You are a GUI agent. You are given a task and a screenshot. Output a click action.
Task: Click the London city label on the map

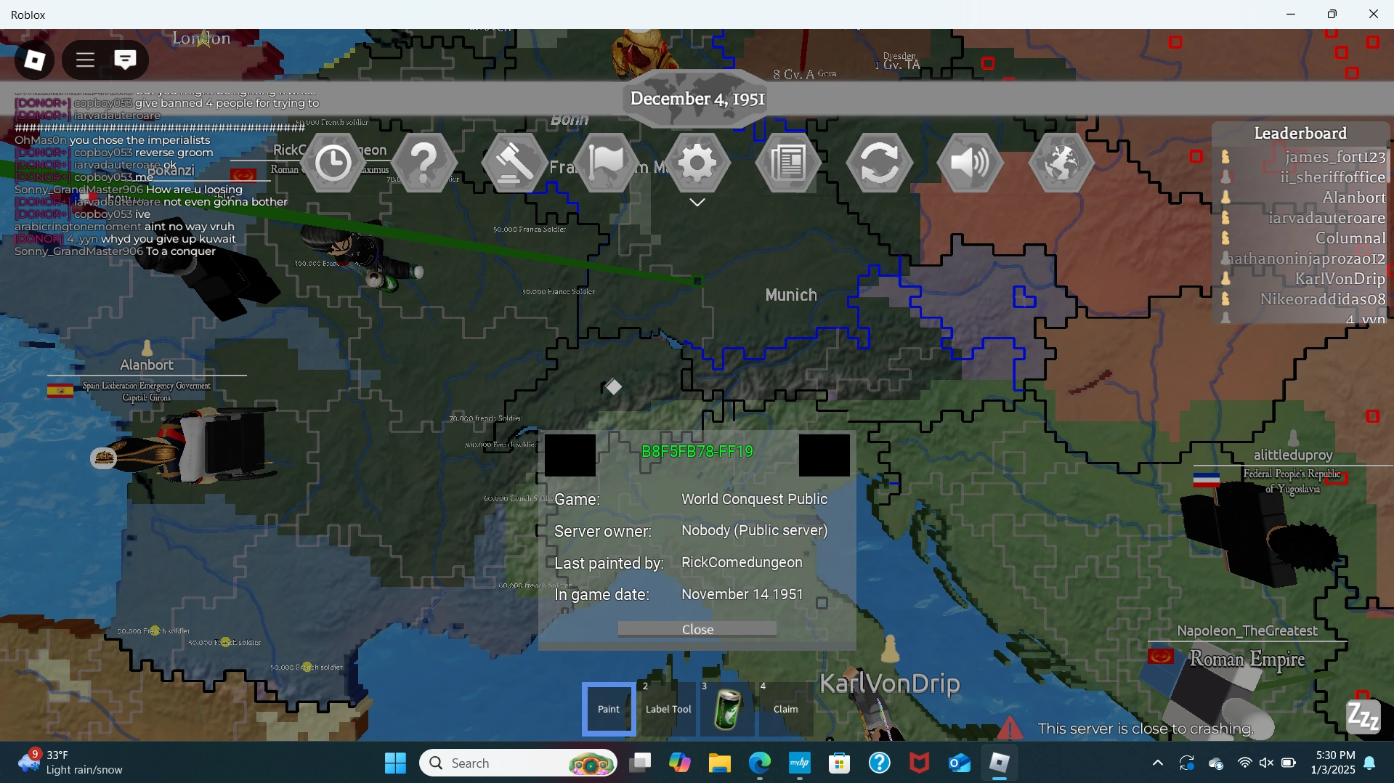[201, 38]
